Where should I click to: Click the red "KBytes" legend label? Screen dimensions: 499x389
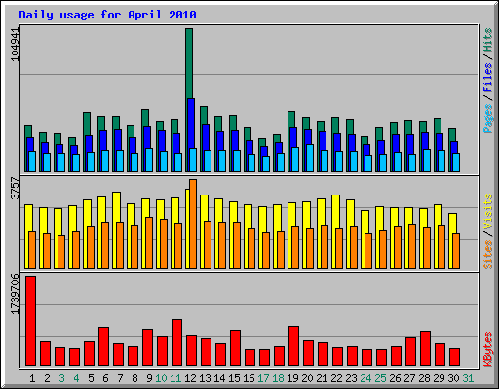click(x=488, y=349)
